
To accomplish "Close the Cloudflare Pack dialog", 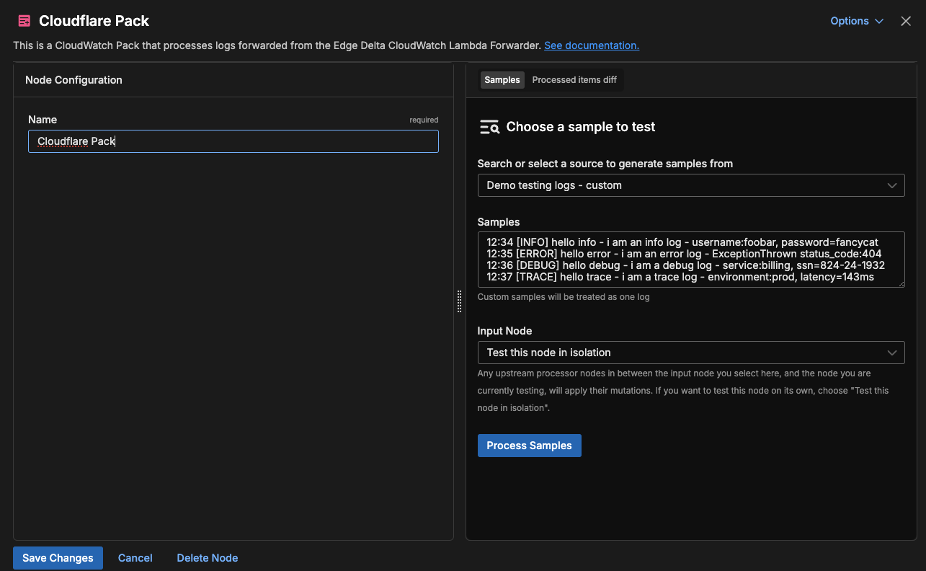I will coord(906,21).
